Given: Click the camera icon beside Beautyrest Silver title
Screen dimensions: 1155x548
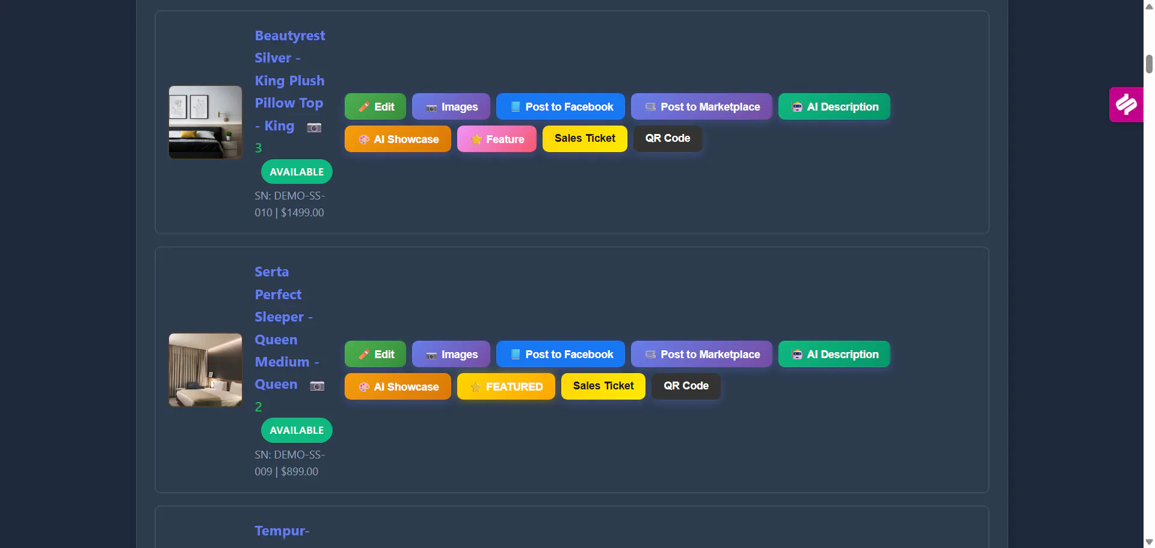Looking at the screenshot, I should tap(314, 127).
